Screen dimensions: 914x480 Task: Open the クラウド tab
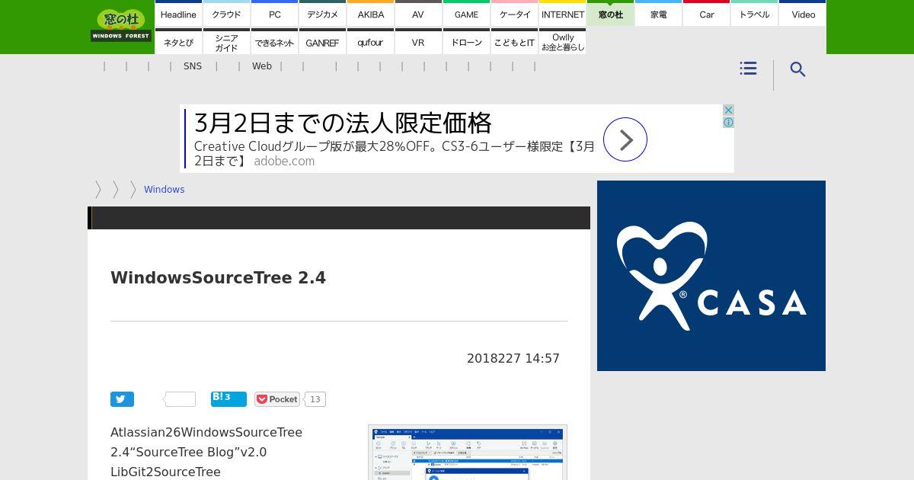point(226,14)
